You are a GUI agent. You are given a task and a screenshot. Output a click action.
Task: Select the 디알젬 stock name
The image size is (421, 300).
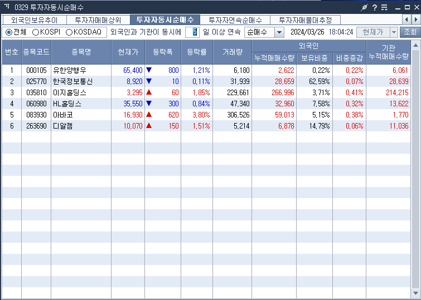[63, 126]
